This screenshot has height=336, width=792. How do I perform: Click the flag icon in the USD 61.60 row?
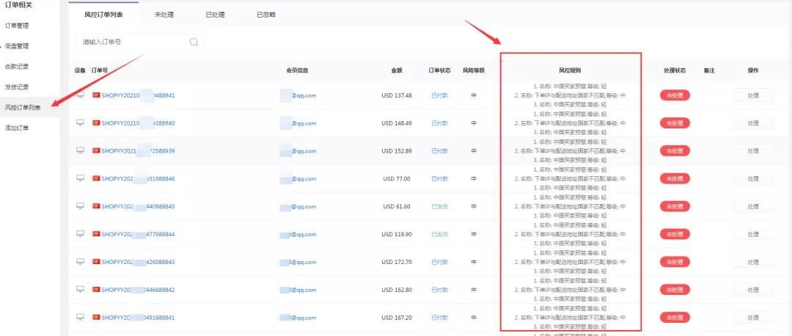[x=96, y=206]
